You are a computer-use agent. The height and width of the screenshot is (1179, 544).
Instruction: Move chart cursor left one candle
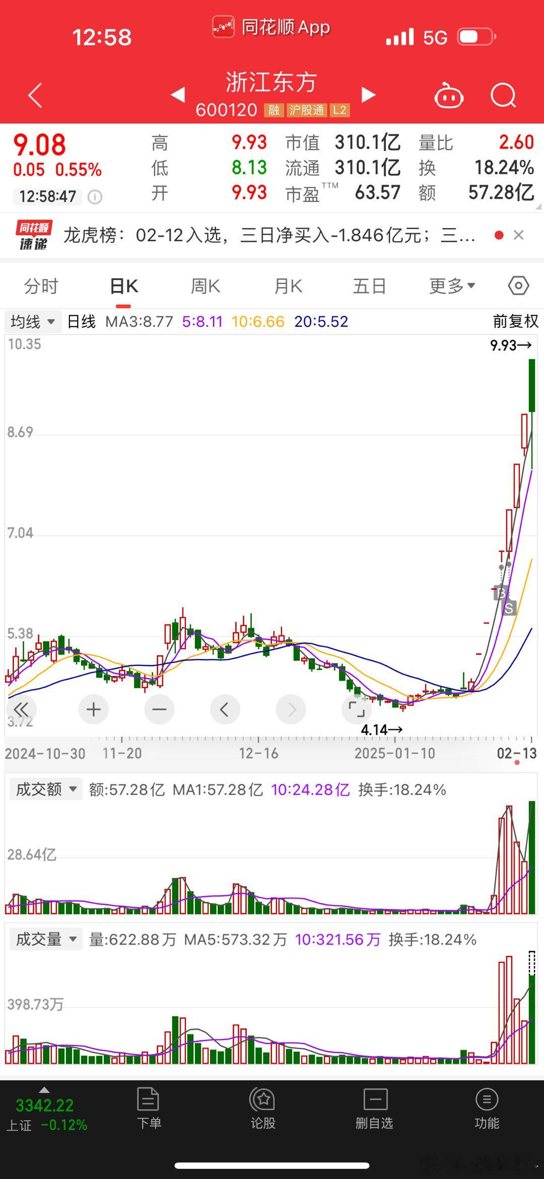[x=225, y=710]
